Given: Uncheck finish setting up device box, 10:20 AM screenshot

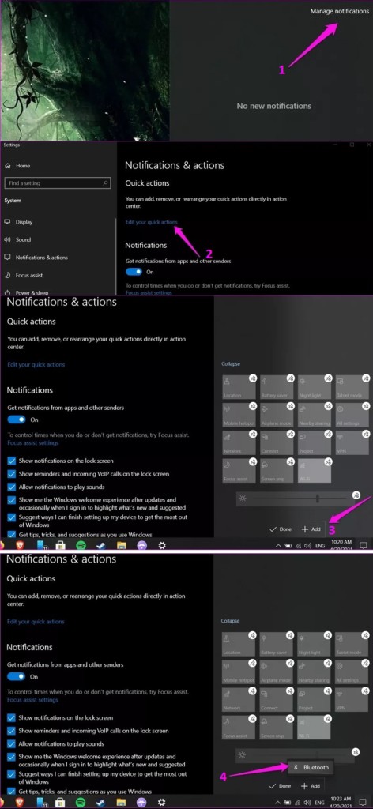Looking at the screenshot, I should (x=12, y=517).
